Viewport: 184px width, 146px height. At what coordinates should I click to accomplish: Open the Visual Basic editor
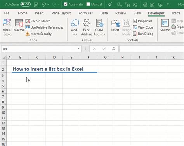(x=7, y=27)
